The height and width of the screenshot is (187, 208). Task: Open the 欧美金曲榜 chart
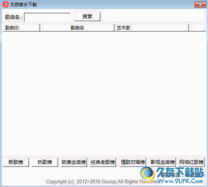pyautogui.click(x=74, y=162)
